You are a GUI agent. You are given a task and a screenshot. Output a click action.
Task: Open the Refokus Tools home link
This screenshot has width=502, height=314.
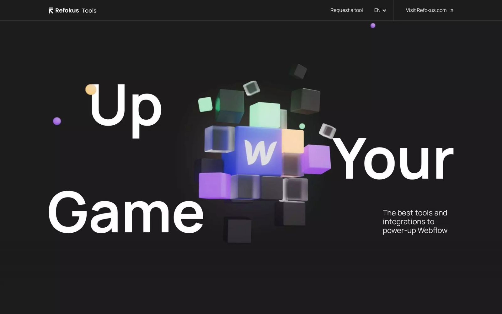tap(72, 10)
